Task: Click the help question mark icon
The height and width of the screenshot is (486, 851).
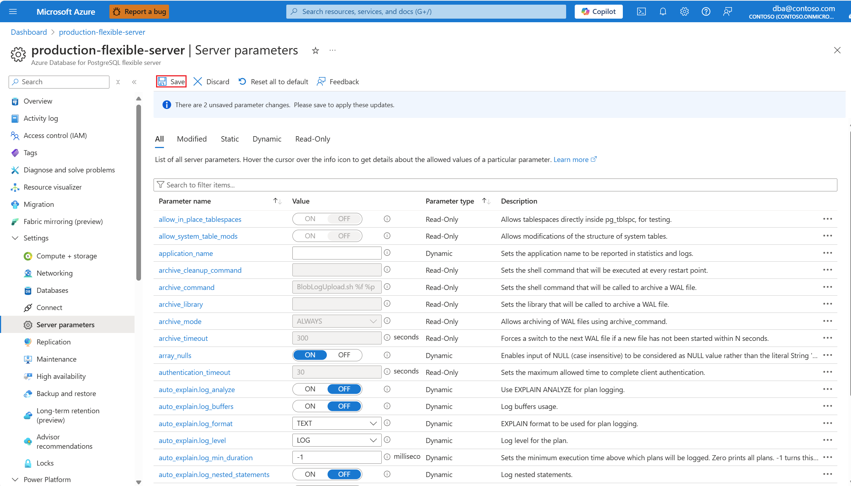Action: pyautogui.click(x=706, y=11)
